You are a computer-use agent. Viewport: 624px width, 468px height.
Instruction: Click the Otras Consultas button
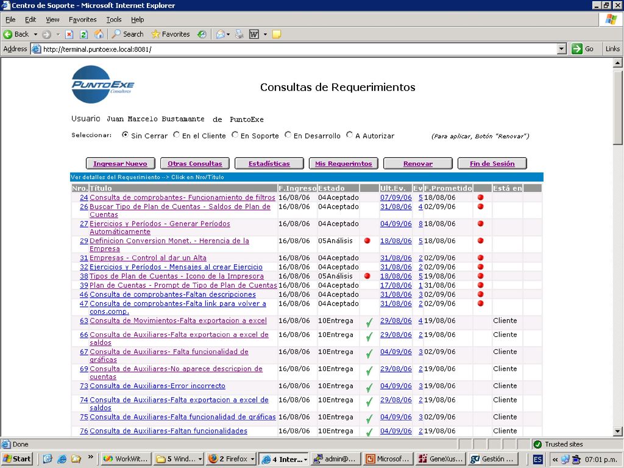click(x=194, y=163)
